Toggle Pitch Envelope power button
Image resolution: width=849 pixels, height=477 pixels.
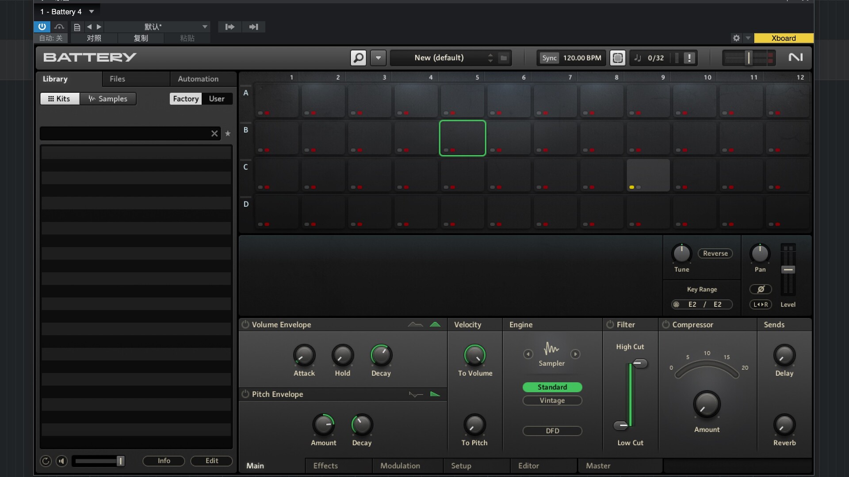245,394
